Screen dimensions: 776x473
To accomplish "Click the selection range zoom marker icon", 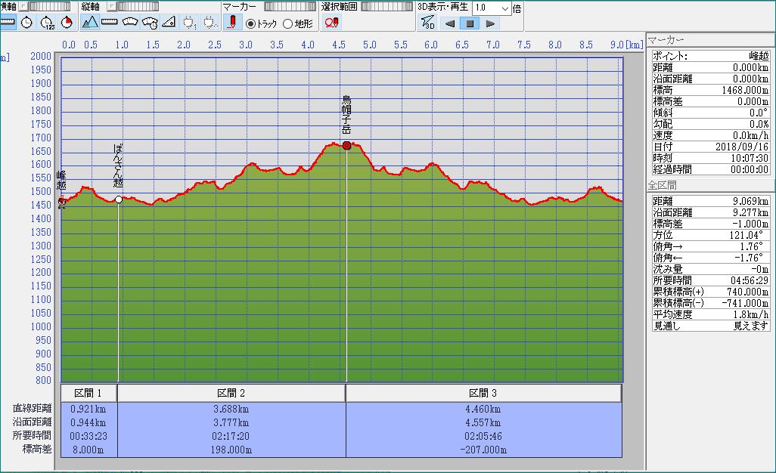I will pos(331,22).
